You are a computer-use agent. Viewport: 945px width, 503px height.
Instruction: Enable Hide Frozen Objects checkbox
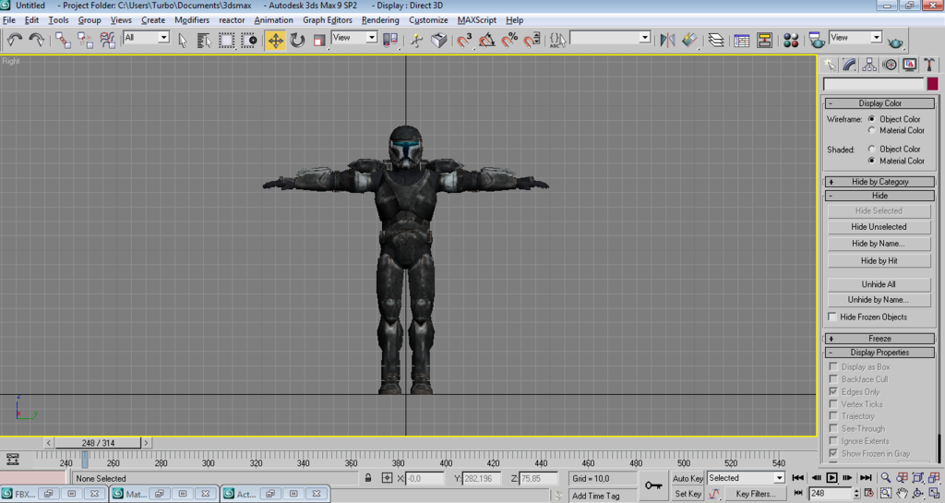coord(832,317)
